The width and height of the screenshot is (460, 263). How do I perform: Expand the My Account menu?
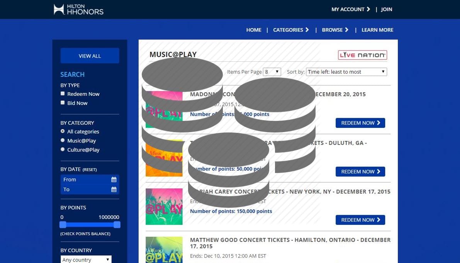pos(351,9)
